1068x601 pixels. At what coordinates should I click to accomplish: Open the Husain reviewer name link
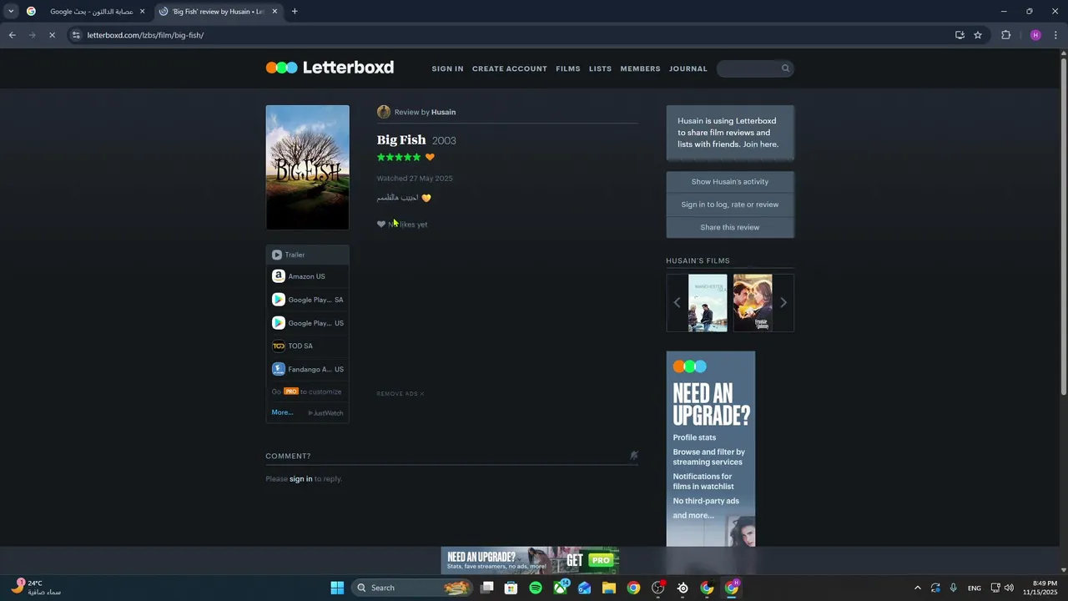(443, 112)
